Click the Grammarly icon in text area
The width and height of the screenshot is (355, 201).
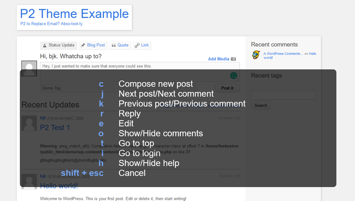234,75
